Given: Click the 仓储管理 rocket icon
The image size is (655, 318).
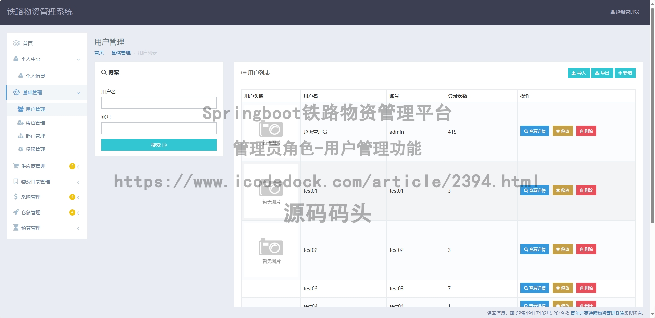Looking at the screenshot, I should [x=16, y=212].
